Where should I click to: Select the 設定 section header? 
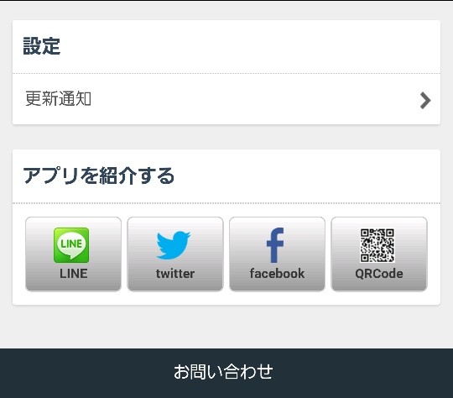click(x=42, y=46)
